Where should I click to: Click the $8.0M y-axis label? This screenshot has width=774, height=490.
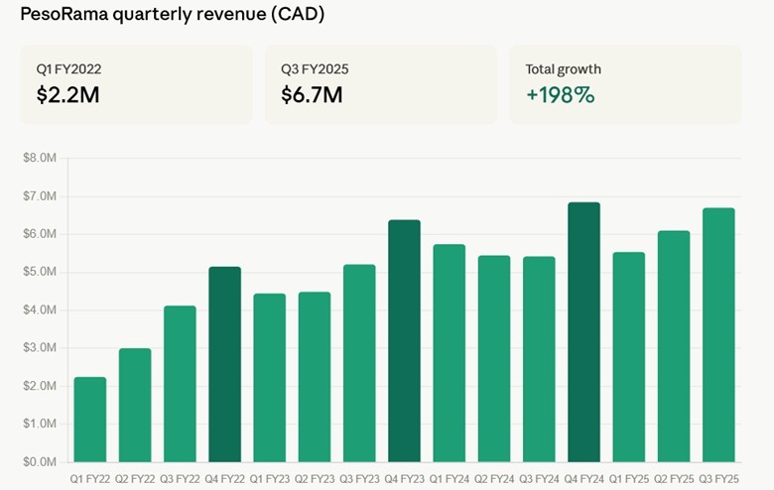(40, 158)
